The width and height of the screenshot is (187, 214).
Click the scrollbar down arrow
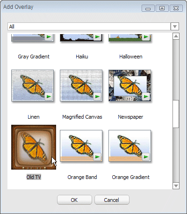176,186
